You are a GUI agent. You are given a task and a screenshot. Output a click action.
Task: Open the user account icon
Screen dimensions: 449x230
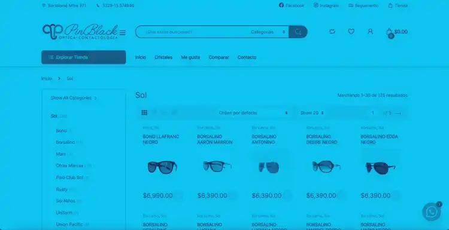coord(370,32)
